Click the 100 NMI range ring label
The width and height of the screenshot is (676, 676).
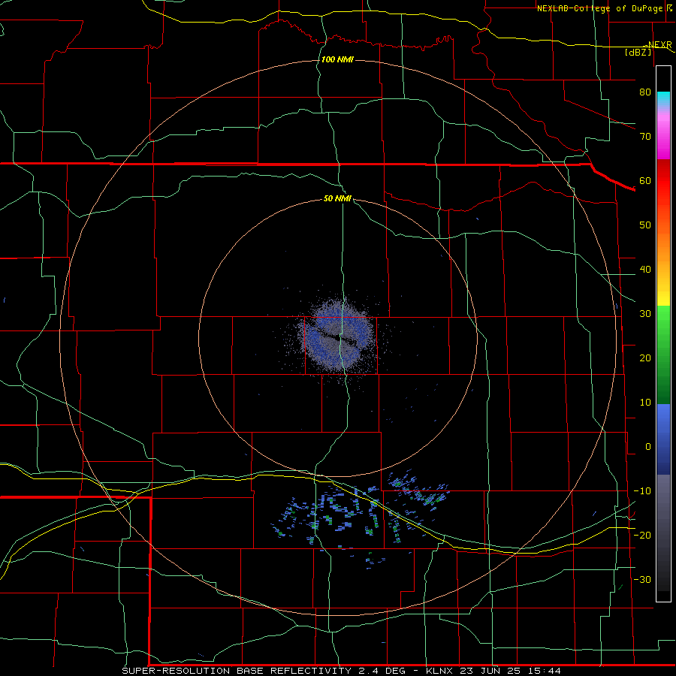click(x=337, y=59)
